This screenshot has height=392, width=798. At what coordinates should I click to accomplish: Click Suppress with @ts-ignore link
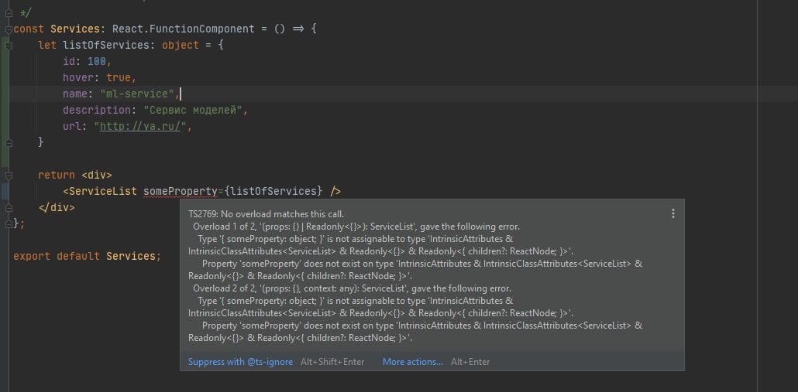[240, 362]
